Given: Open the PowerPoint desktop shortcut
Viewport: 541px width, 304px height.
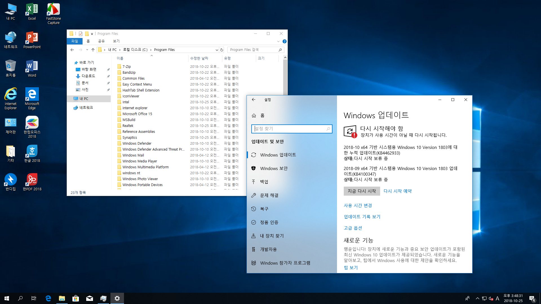Looking at the screenshot, I should click(x=32, y=40).
